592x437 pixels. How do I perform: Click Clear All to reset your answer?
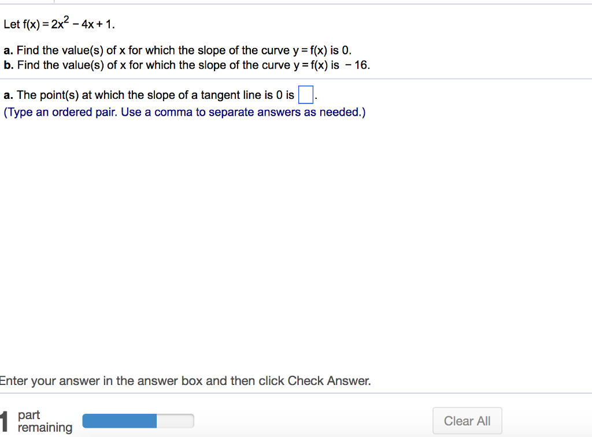pyautogui.click(x=467, y=420)
